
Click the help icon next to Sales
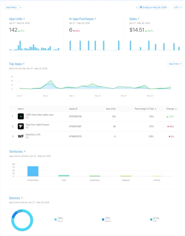click(x=139, y=19)
